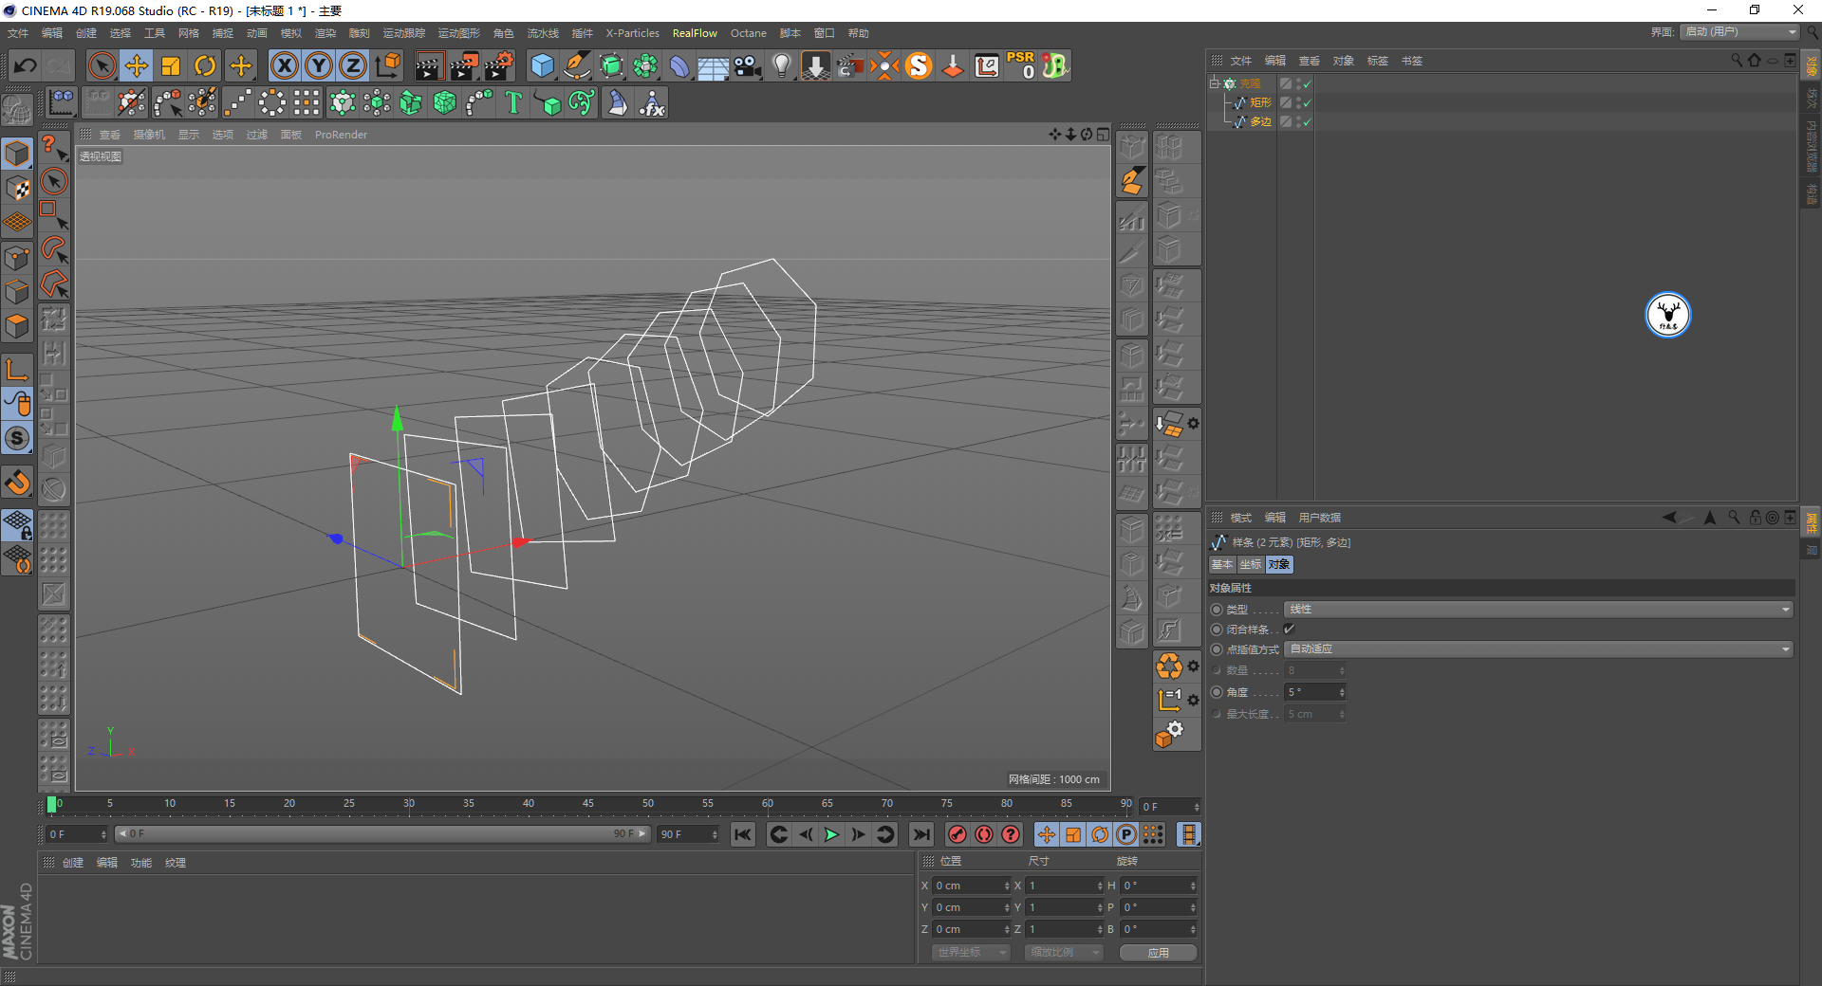
Task: Open the 文件 menu in main menu bar
Action: tap(18, 33)
